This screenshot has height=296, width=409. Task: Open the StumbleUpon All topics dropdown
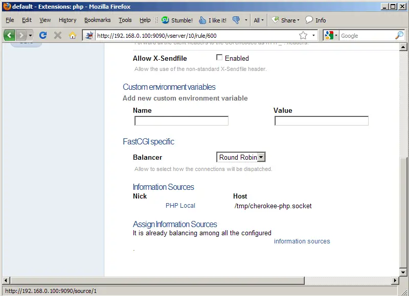(259, 20)
